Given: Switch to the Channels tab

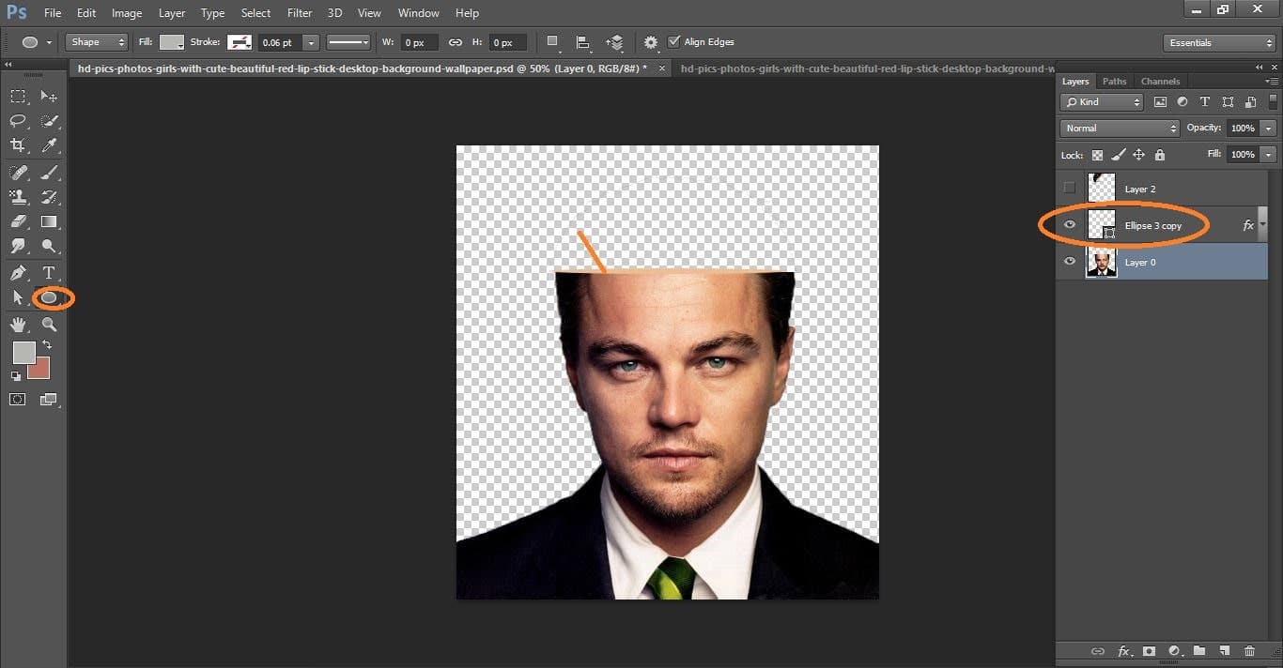Looking at the screenshot, I should pyautogui.click(x=1160, y=81).
